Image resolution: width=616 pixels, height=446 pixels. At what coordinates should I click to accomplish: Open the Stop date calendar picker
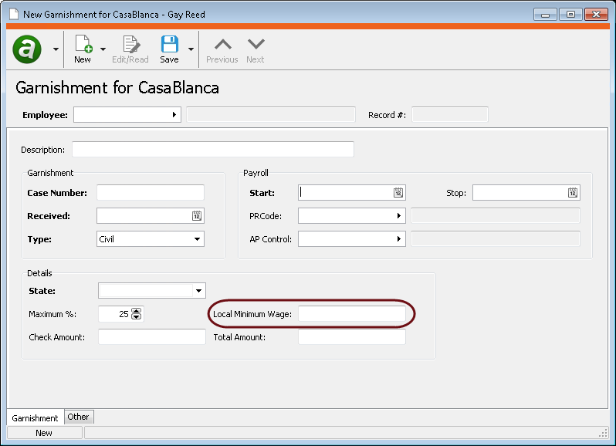coord(573,193)
